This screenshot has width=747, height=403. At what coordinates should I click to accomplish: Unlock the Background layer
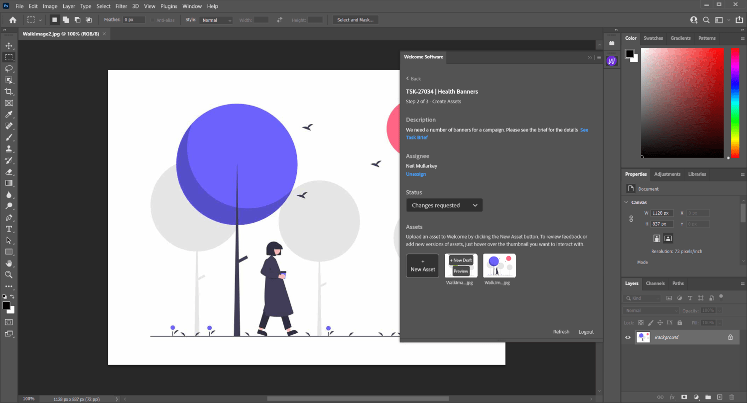tap(731, 337)
